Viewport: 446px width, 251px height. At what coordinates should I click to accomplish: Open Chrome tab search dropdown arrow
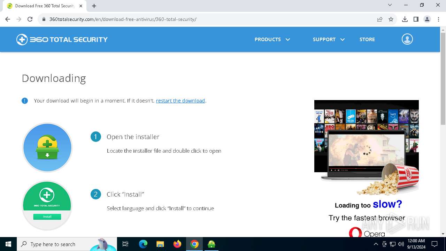click(390, 5)
